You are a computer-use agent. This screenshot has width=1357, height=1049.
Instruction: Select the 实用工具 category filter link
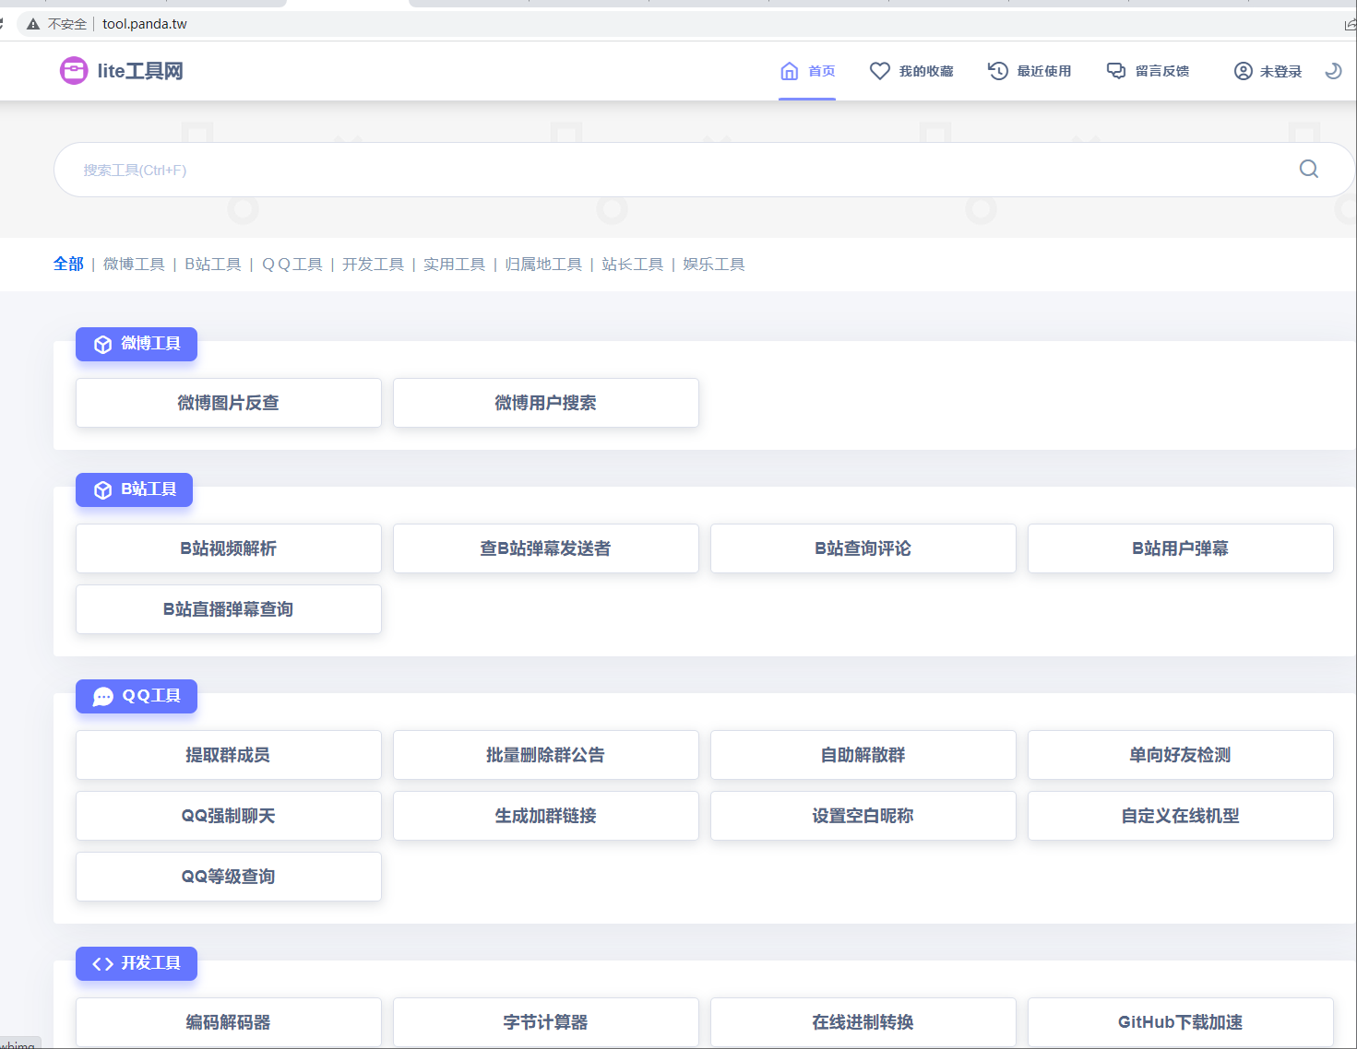454,265
